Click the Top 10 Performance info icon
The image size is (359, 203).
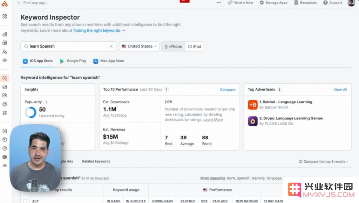(167, 89)
